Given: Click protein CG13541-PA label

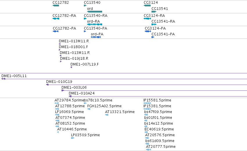Looking at the screenshot, I should click(163, 34).
